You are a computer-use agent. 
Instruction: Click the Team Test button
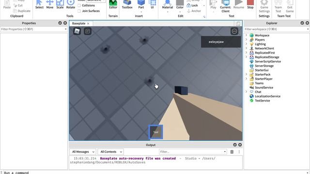pos(278,6)
